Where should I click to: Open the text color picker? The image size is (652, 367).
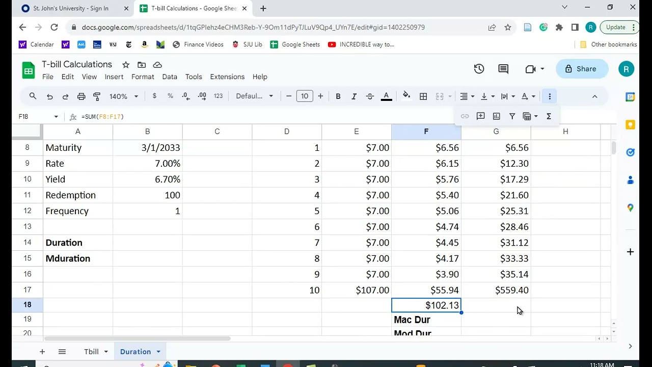point(386,96)
